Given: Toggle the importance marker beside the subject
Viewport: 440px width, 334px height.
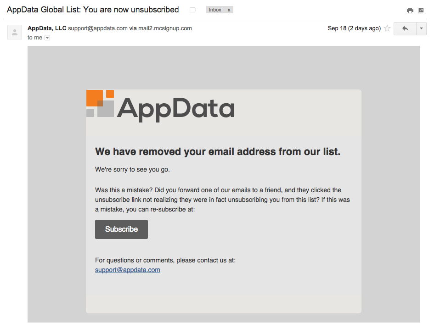Looking at the screenshot, I should (x=193, y=10).
